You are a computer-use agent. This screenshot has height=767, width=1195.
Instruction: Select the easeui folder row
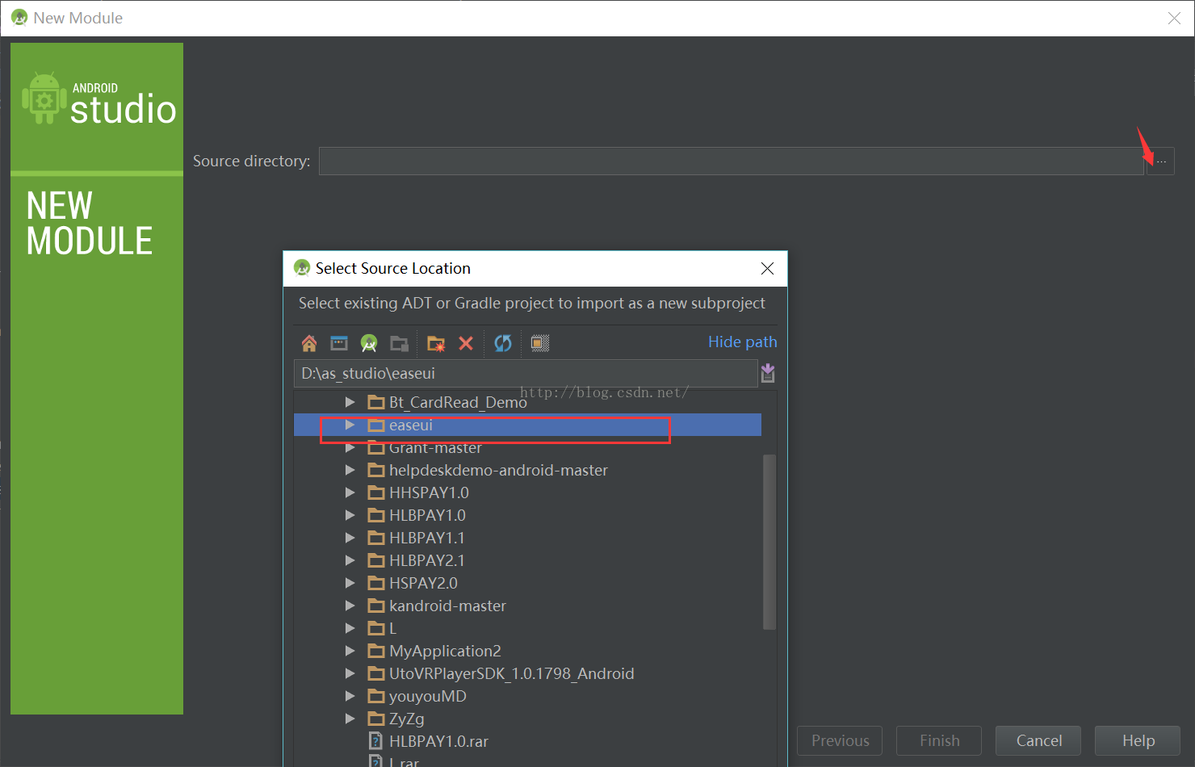527,425
